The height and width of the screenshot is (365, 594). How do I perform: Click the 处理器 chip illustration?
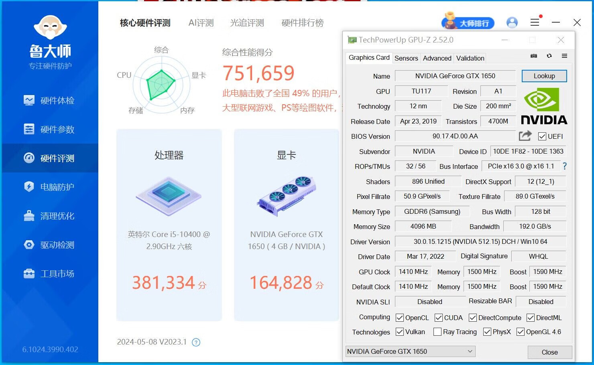pos(169,196)
